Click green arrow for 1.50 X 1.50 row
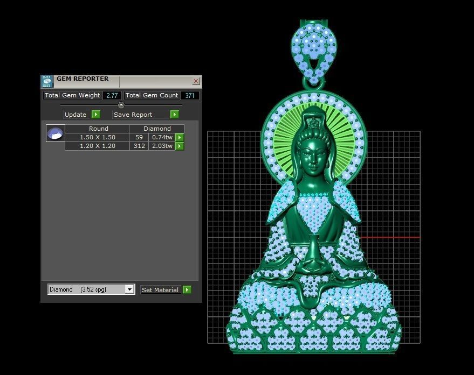Screen dimensions: 474x375 click(180, 137)
